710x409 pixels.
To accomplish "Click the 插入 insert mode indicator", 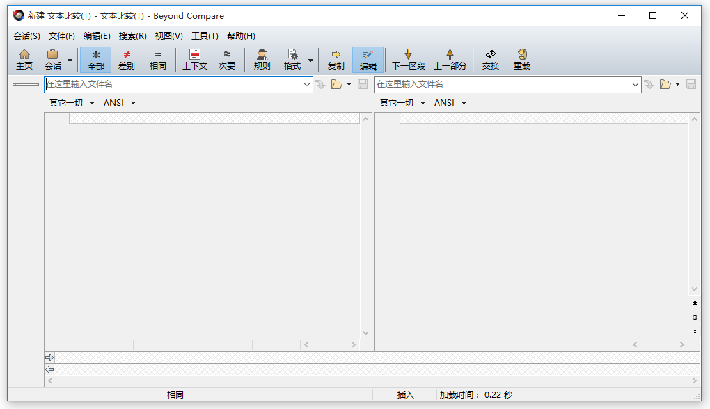I will click(x=406, y=394).
